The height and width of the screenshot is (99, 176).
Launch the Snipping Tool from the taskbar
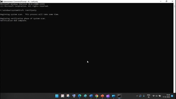click(x=68, y=96)
